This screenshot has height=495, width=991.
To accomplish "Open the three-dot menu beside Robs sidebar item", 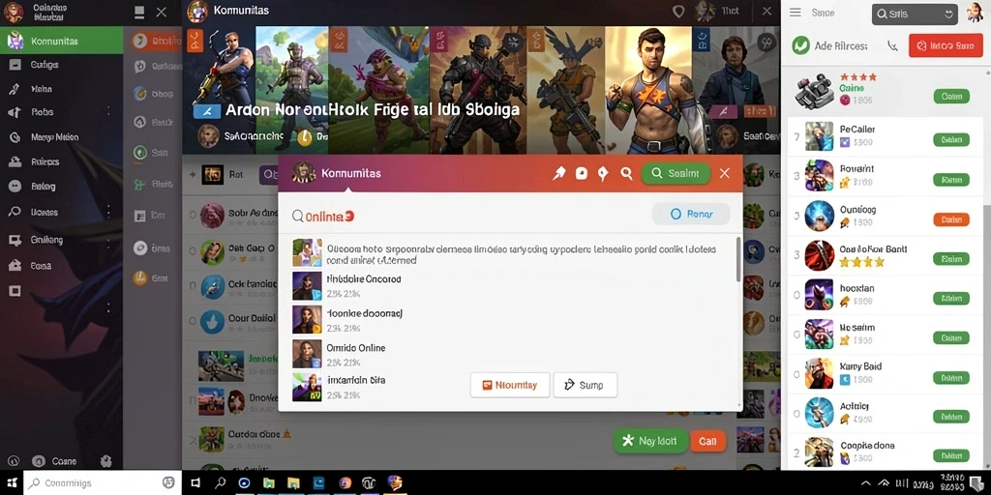I will click(108, 112).
